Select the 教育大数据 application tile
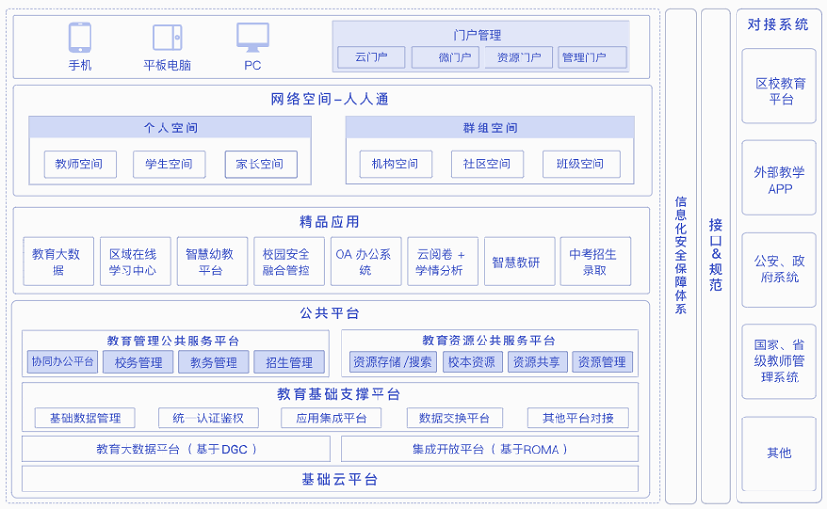Image resolution: width=827 pixels, height=509 pixels. (58, 262)
